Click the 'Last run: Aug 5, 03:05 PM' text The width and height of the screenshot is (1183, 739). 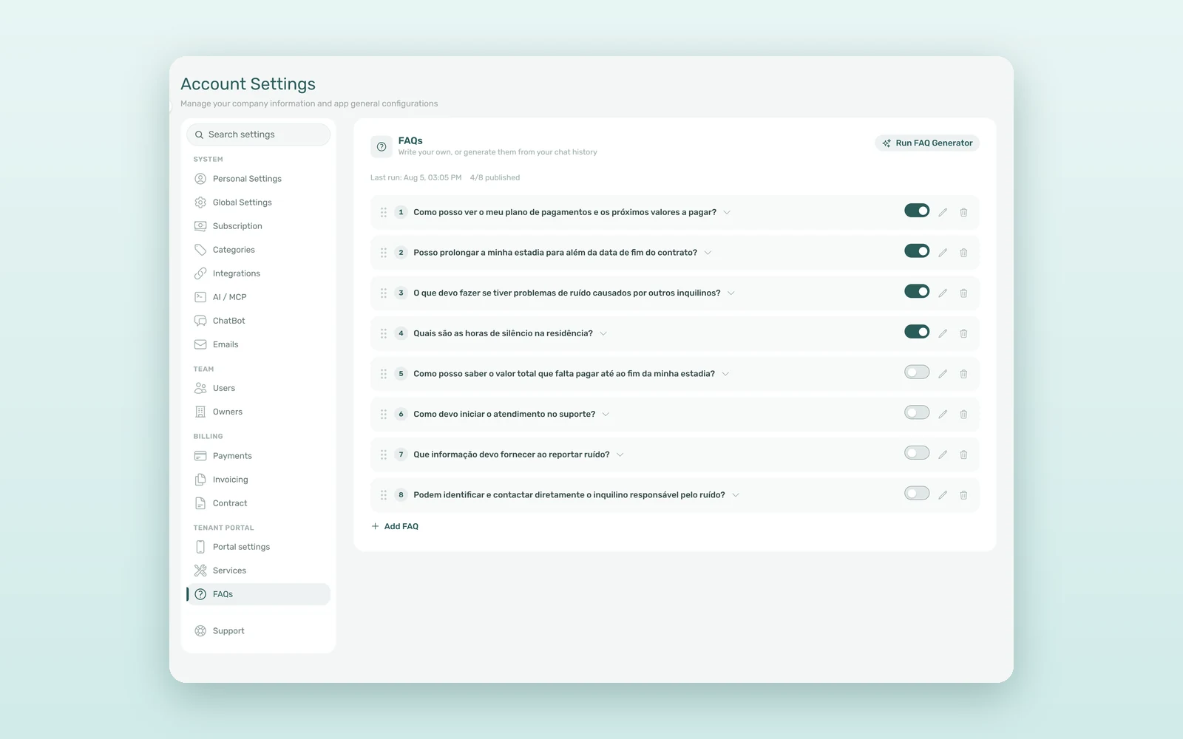pyautogui.click(x=416, y=177)
